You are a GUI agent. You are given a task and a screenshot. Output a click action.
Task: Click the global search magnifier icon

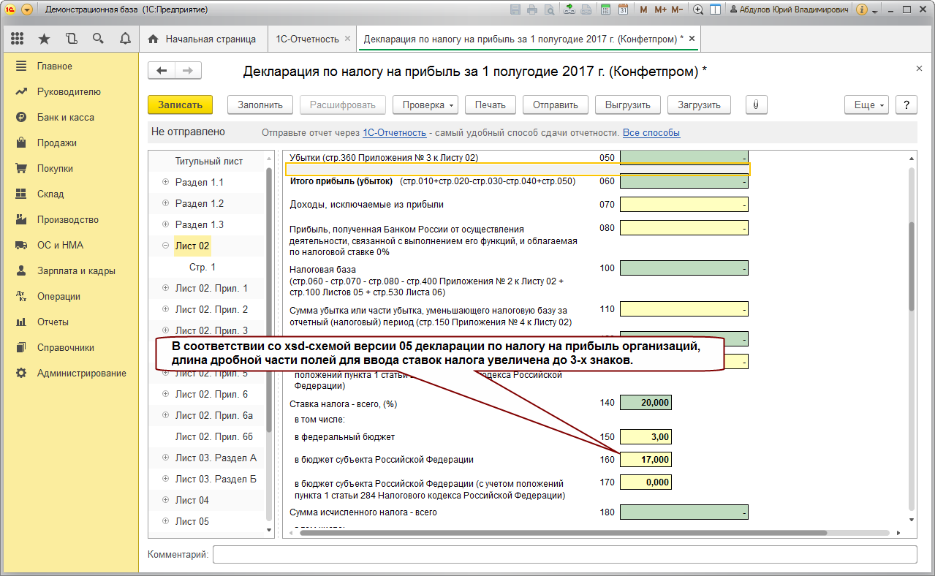tap(98, 39)
